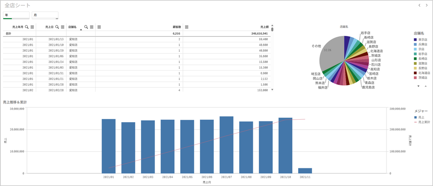Open the 売上日 column hamburger menu
Viewport: 433px width, 186px height.
pos(63,27)
